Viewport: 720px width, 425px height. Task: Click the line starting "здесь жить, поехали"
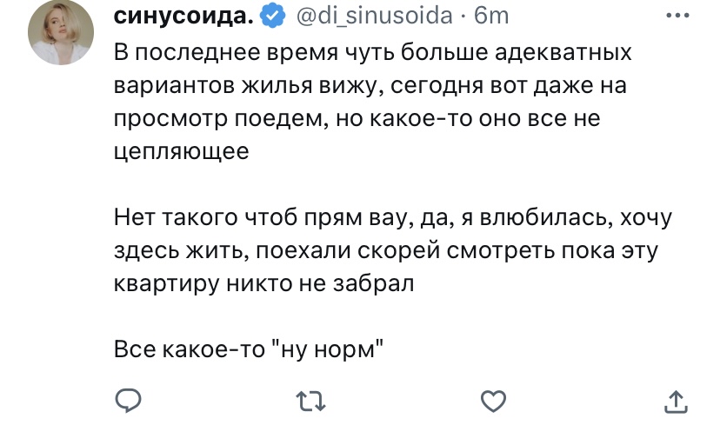pos(383,250)
